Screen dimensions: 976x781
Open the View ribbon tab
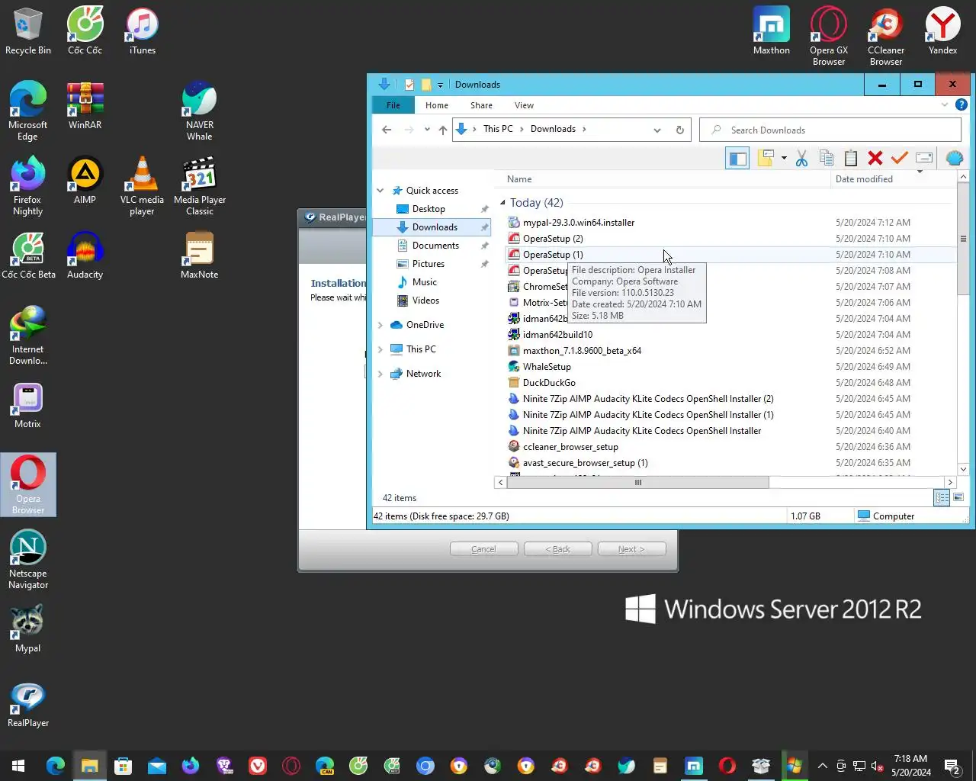[x=524, y=105]
